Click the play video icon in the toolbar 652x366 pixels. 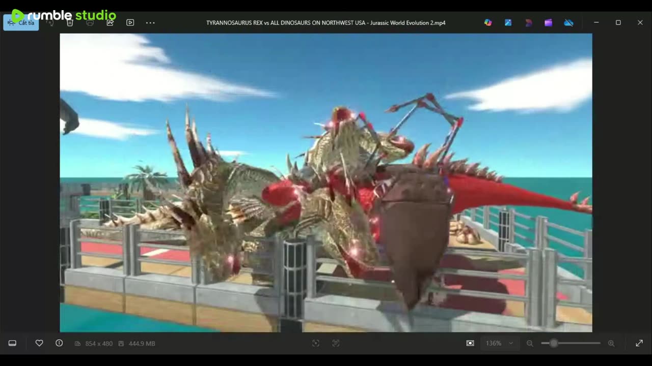tap(130, 23)
